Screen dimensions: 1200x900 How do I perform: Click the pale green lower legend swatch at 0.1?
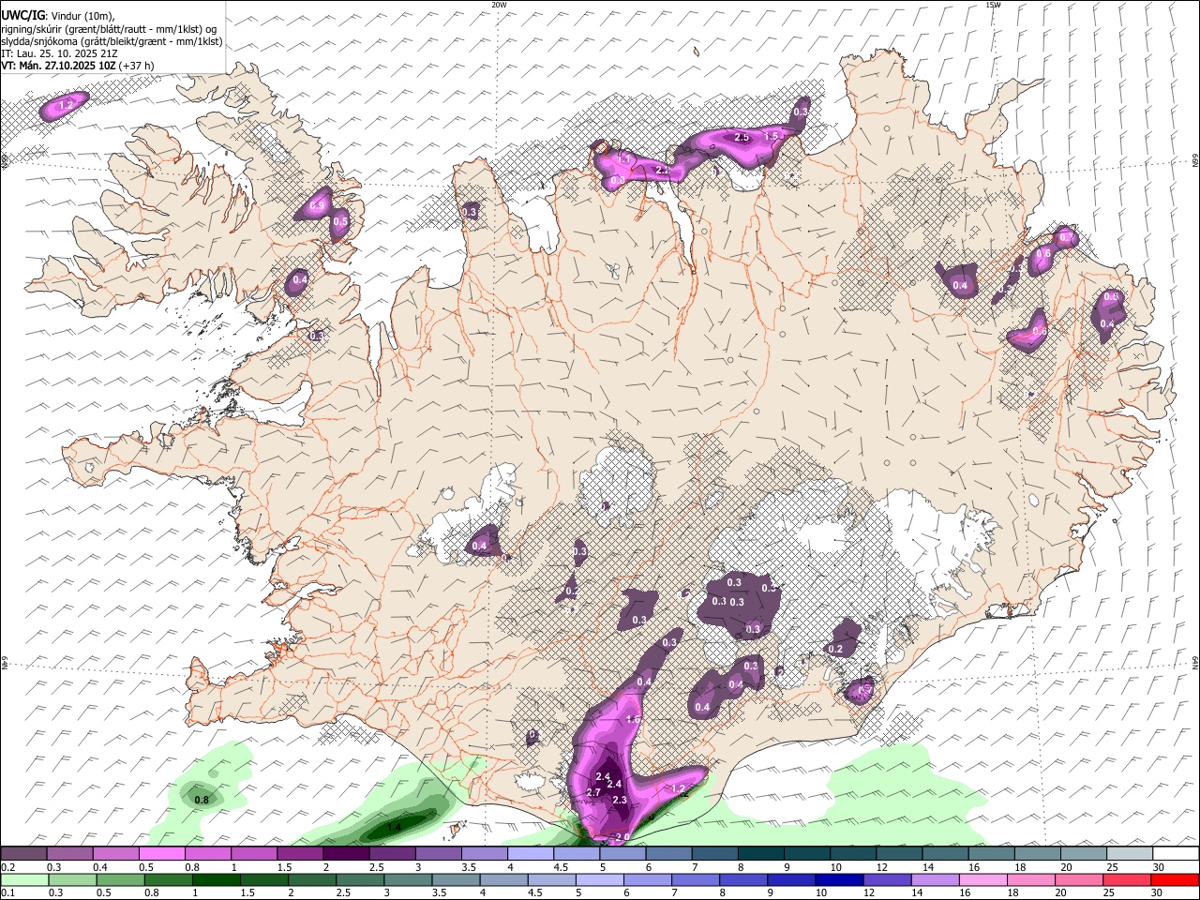(x=23, y=879)
